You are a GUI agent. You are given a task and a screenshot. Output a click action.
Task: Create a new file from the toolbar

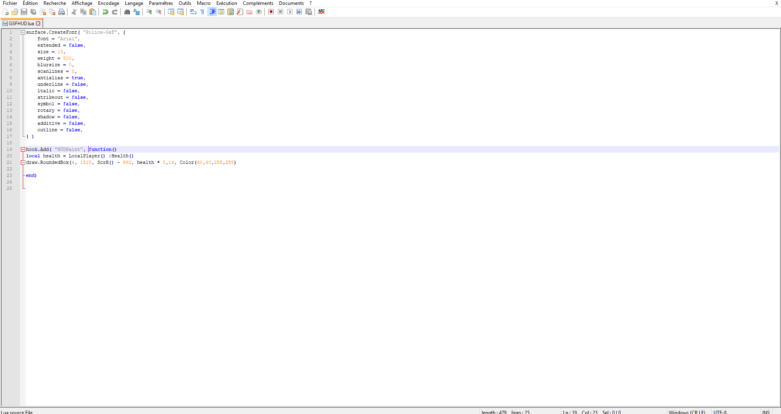5,12
